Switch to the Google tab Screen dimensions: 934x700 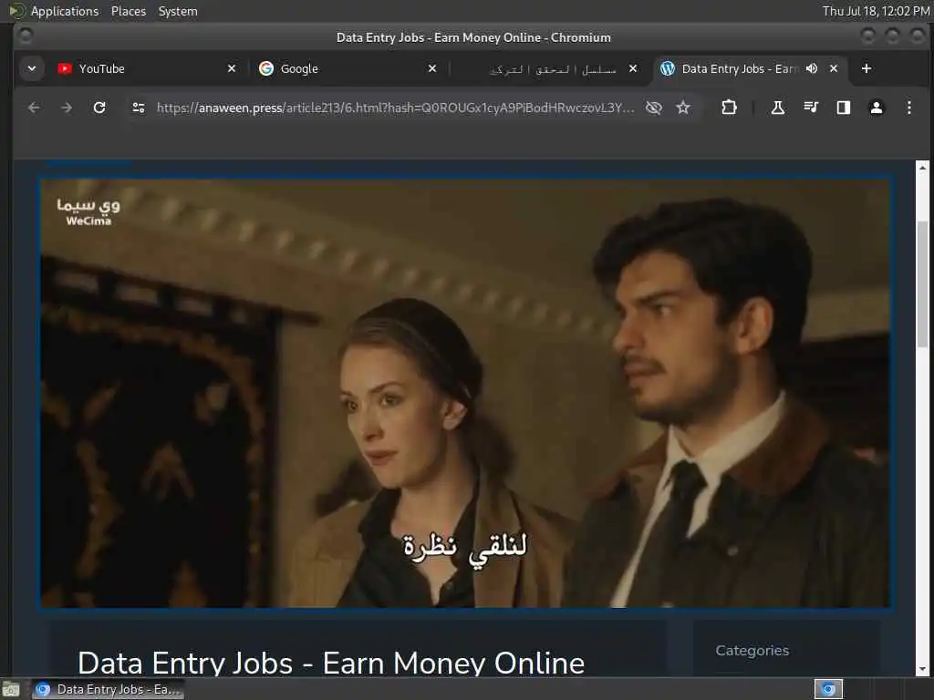[348, 68]
